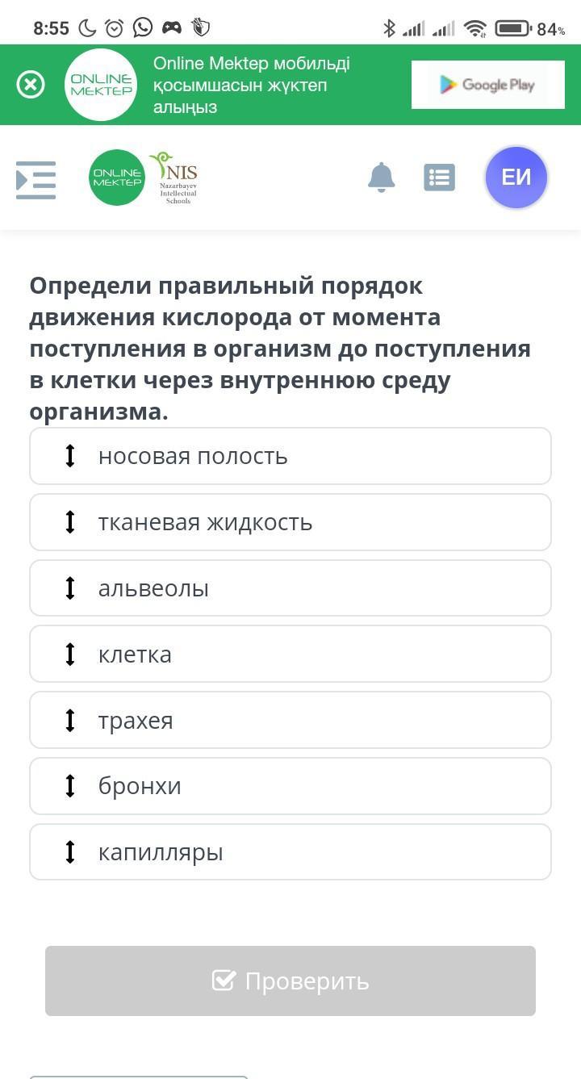Open the ЕИ user profile avatar
This screenshot has height=1079, width=581.
[516, 178]
